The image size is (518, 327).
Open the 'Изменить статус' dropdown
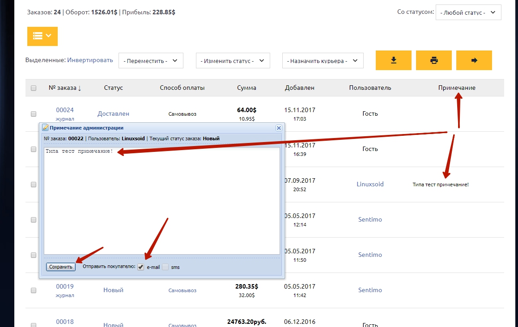coord(233,61)
